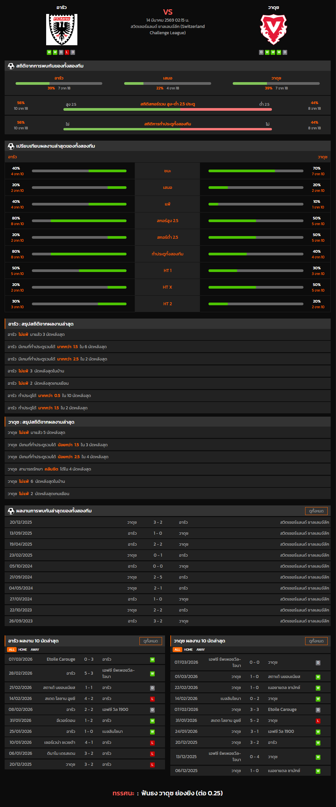
Task: Click the Vaduz red shield logo
Action: pyautogui.click(x=273, y=30)
